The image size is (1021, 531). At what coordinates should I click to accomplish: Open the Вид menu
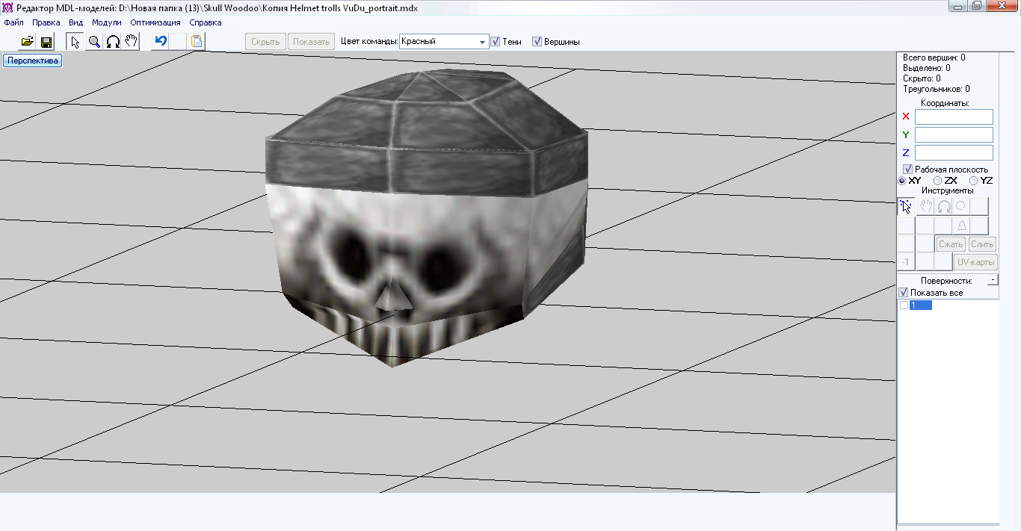75,22
